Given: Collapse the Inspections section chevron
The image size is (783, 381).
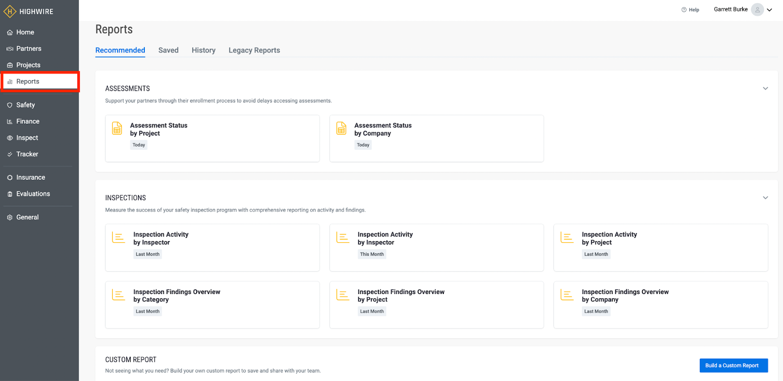Looking at the screenshot, I should point(765,198).
